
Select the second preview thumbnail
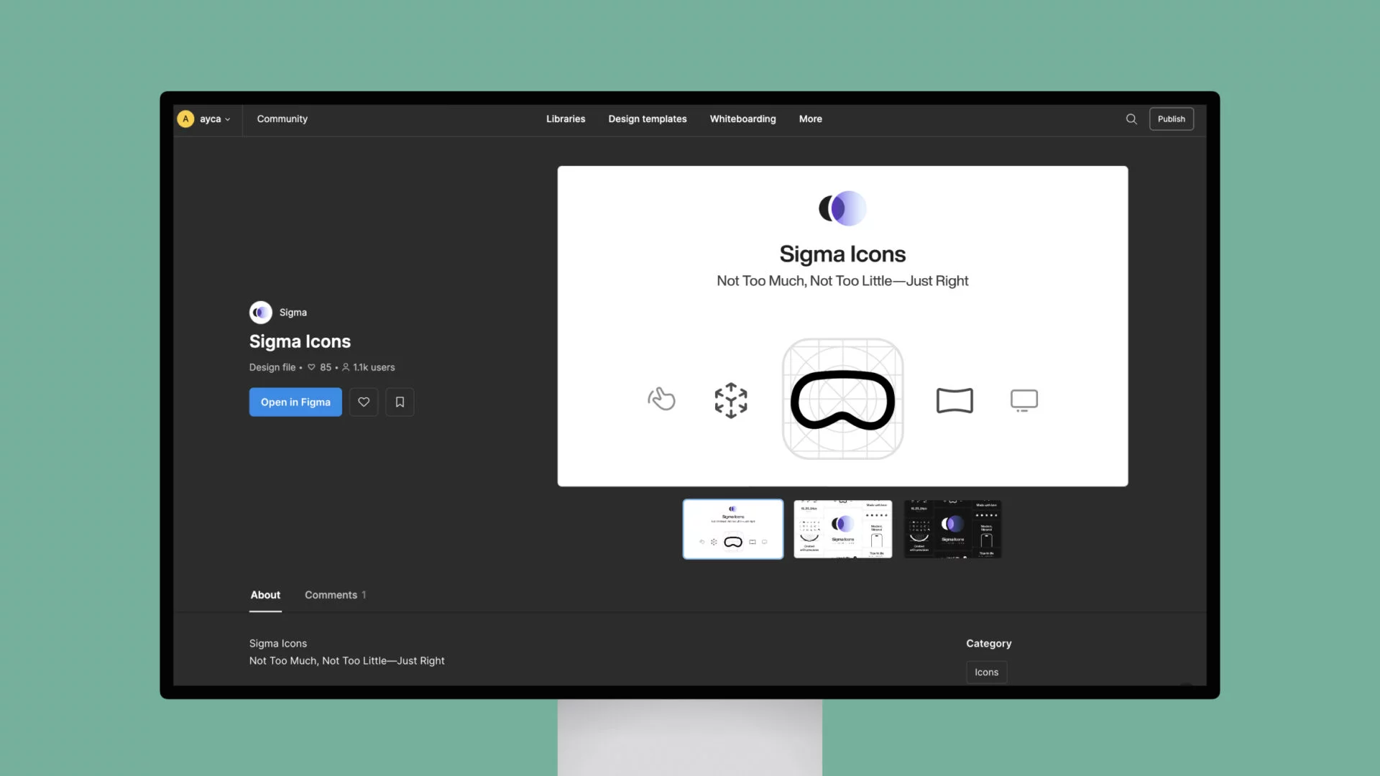(x=842, y=529)
